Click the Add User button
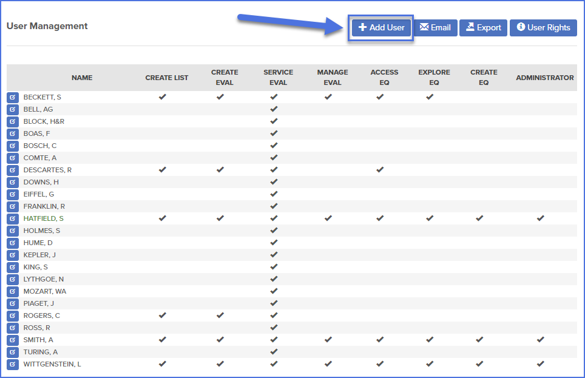 [x=380, y=27]
